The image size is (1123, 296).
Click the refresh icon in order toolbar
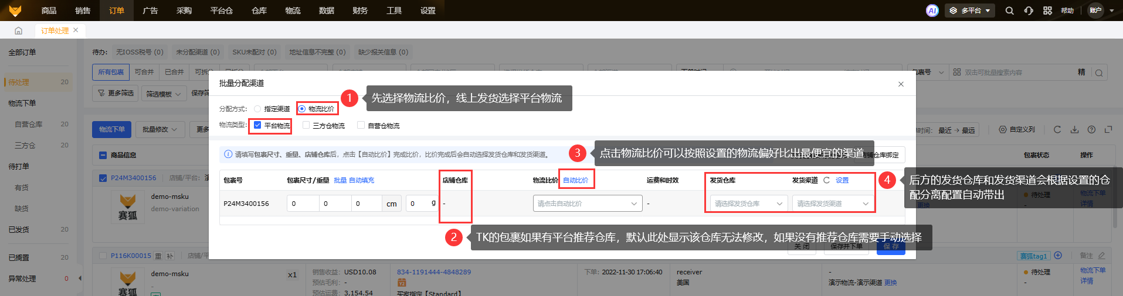(x=1057, y=130)
